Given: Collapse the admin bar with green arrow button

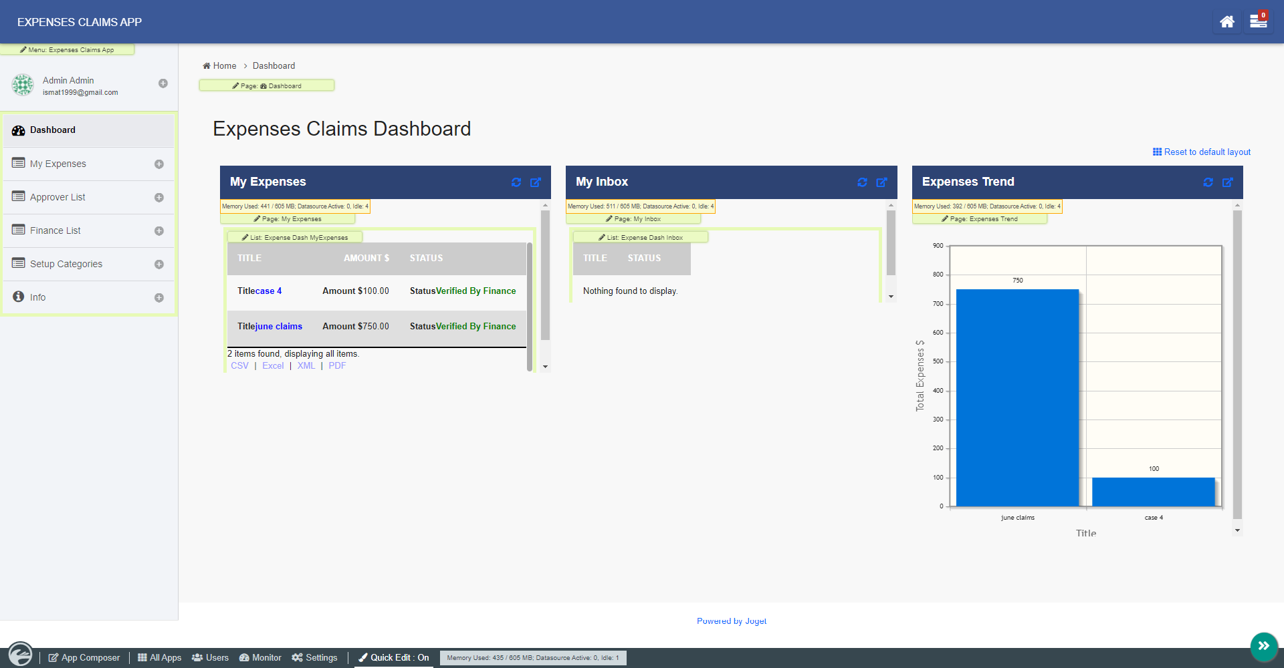Looking at the screenshot, I should click(x=1264, y=646).
